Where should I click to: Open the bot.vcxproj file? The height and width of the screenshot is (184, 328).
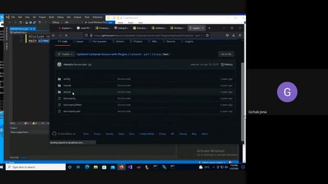tap(70, 99)
